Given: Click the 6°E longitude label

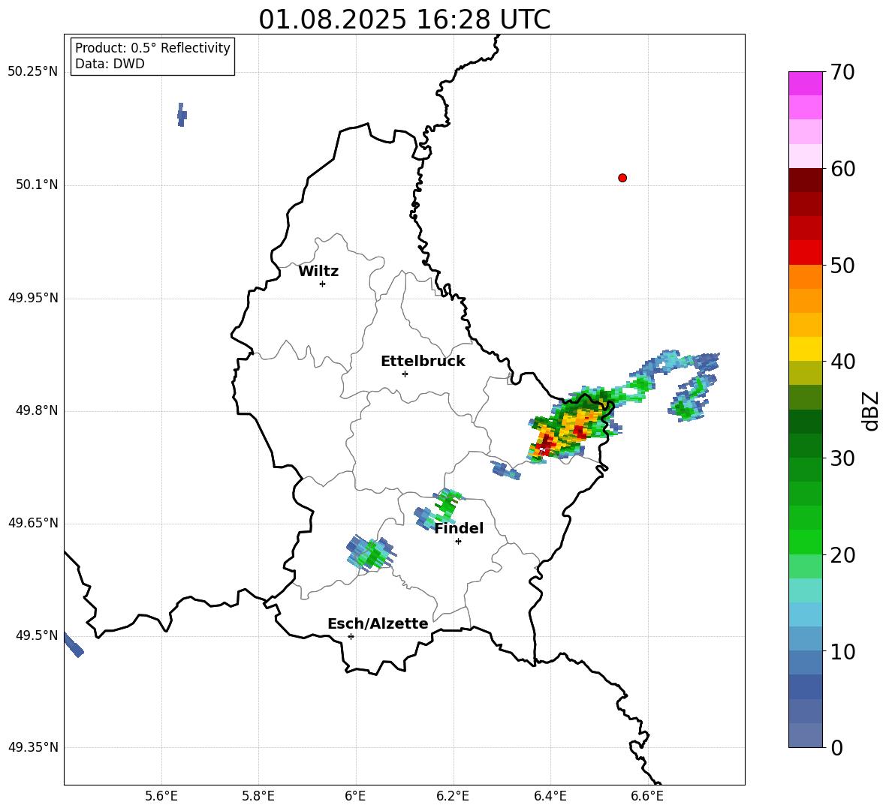Looking at the screenshot, I should (x=355, y=796).
